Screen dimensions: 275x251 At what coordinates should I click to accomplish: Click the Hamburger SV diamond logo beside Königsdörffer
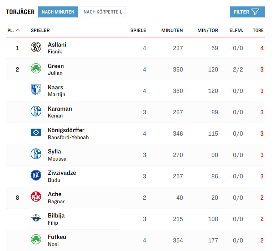[36, 133]
